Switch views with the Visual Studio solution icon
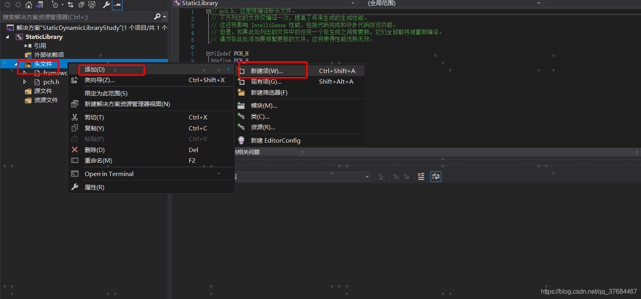 coord(39,5)
